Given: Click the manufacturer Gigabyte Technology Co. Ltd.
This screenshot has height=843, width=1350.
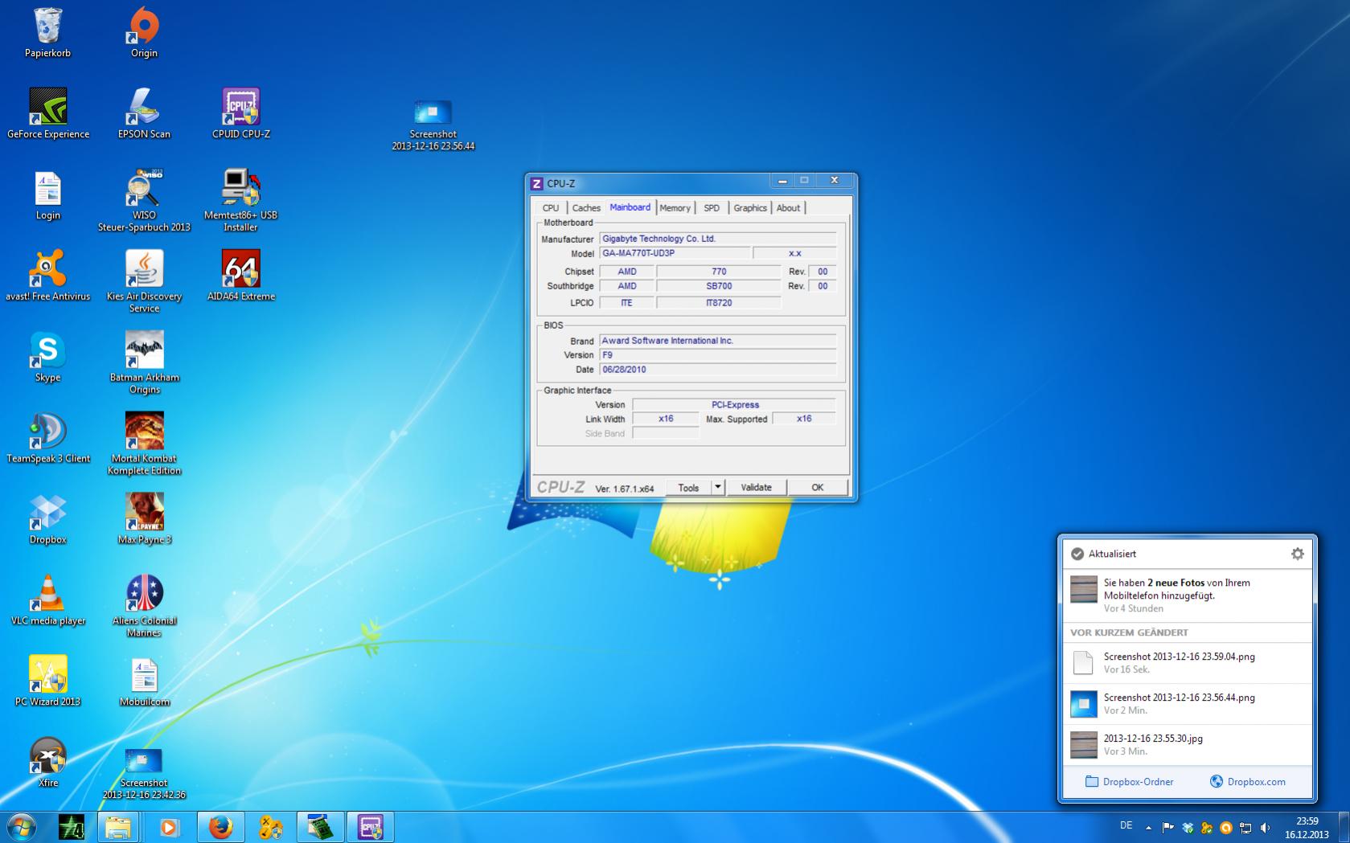Looking at the screenshot, I should 717,239.
